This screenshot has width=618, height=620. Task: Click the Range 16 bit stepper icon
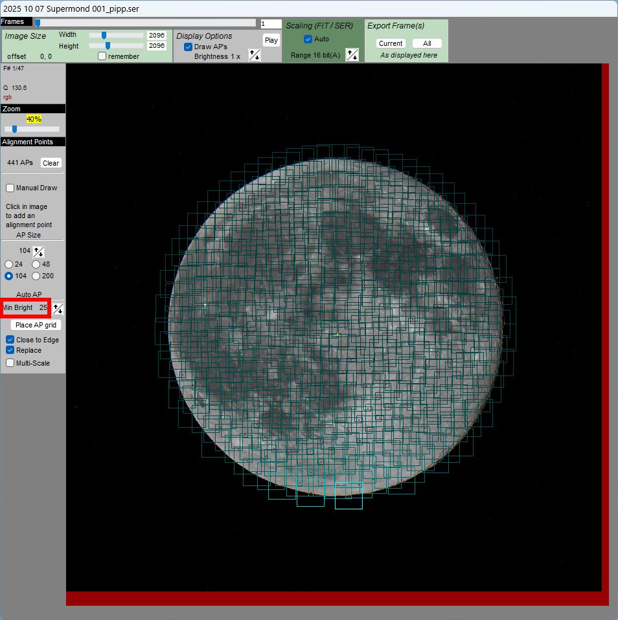pyautogui.click(x=352, y=55)
